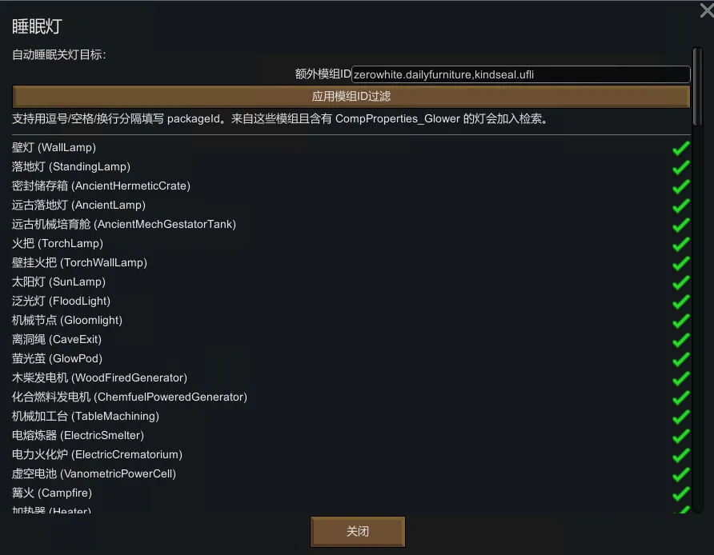Disable ElectricSmelter checkmark
The width and height of the screenshot is (714, 555).
[681, 436]
